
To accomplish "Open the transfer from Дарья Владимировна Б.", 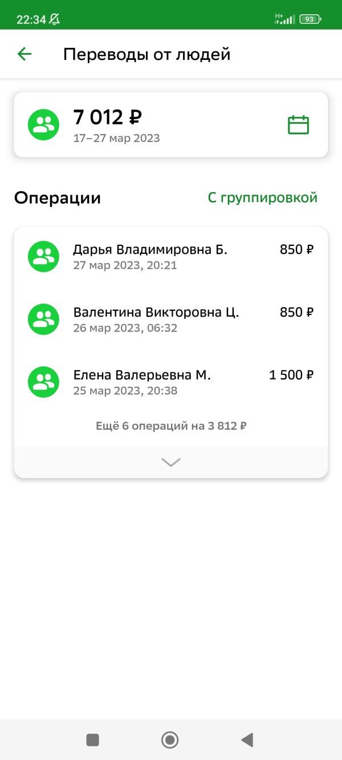I will point(171,257).
